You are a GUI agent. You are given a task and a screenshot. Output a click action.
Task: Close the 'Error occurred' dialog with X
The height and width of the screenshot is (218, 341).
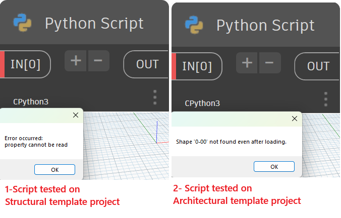click(x=76, y=115)
